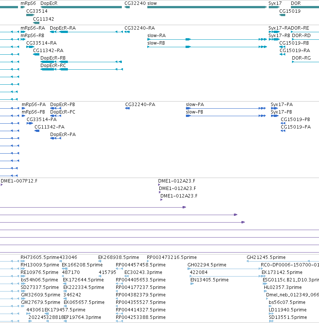
Task: Click the mRpS6 gene label
Action: [x=28, y=3]
